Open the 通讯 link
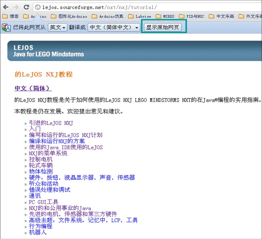This screenshot has width=262, height=239. tap(35, 196)
